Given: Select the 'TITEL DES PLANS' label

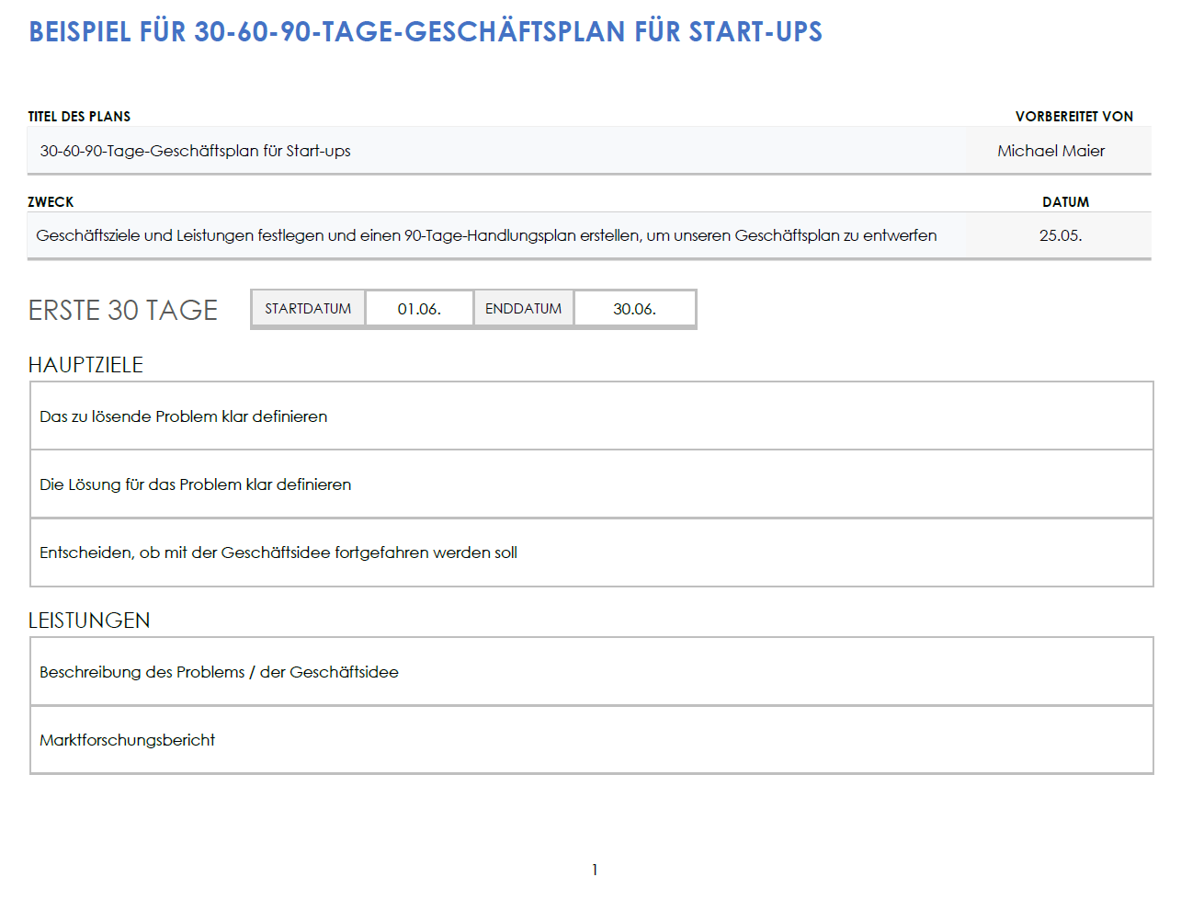Looking at the screenshot, I should pyautogui.click(x=79, y=117).
